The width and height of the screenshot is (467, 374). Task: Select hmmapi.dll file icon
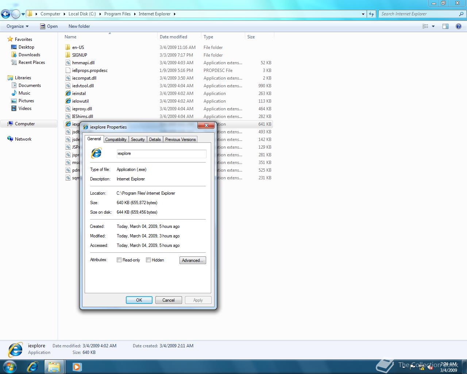coord(68,63)
